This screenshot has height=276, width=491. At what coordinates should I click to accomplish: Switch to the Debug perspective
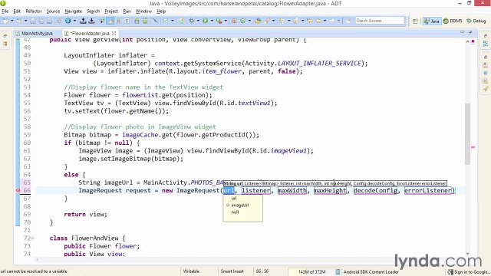point(476,21)
